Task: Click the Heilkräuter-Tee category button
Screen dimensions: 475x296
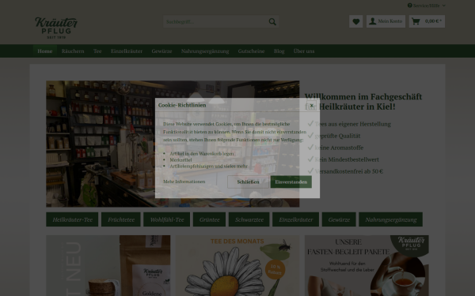Action: [72, 219]
